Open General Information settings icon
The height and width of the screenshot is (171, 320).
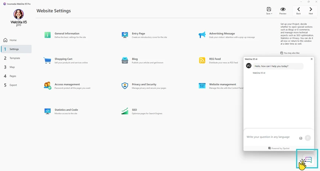click(47, 35)
